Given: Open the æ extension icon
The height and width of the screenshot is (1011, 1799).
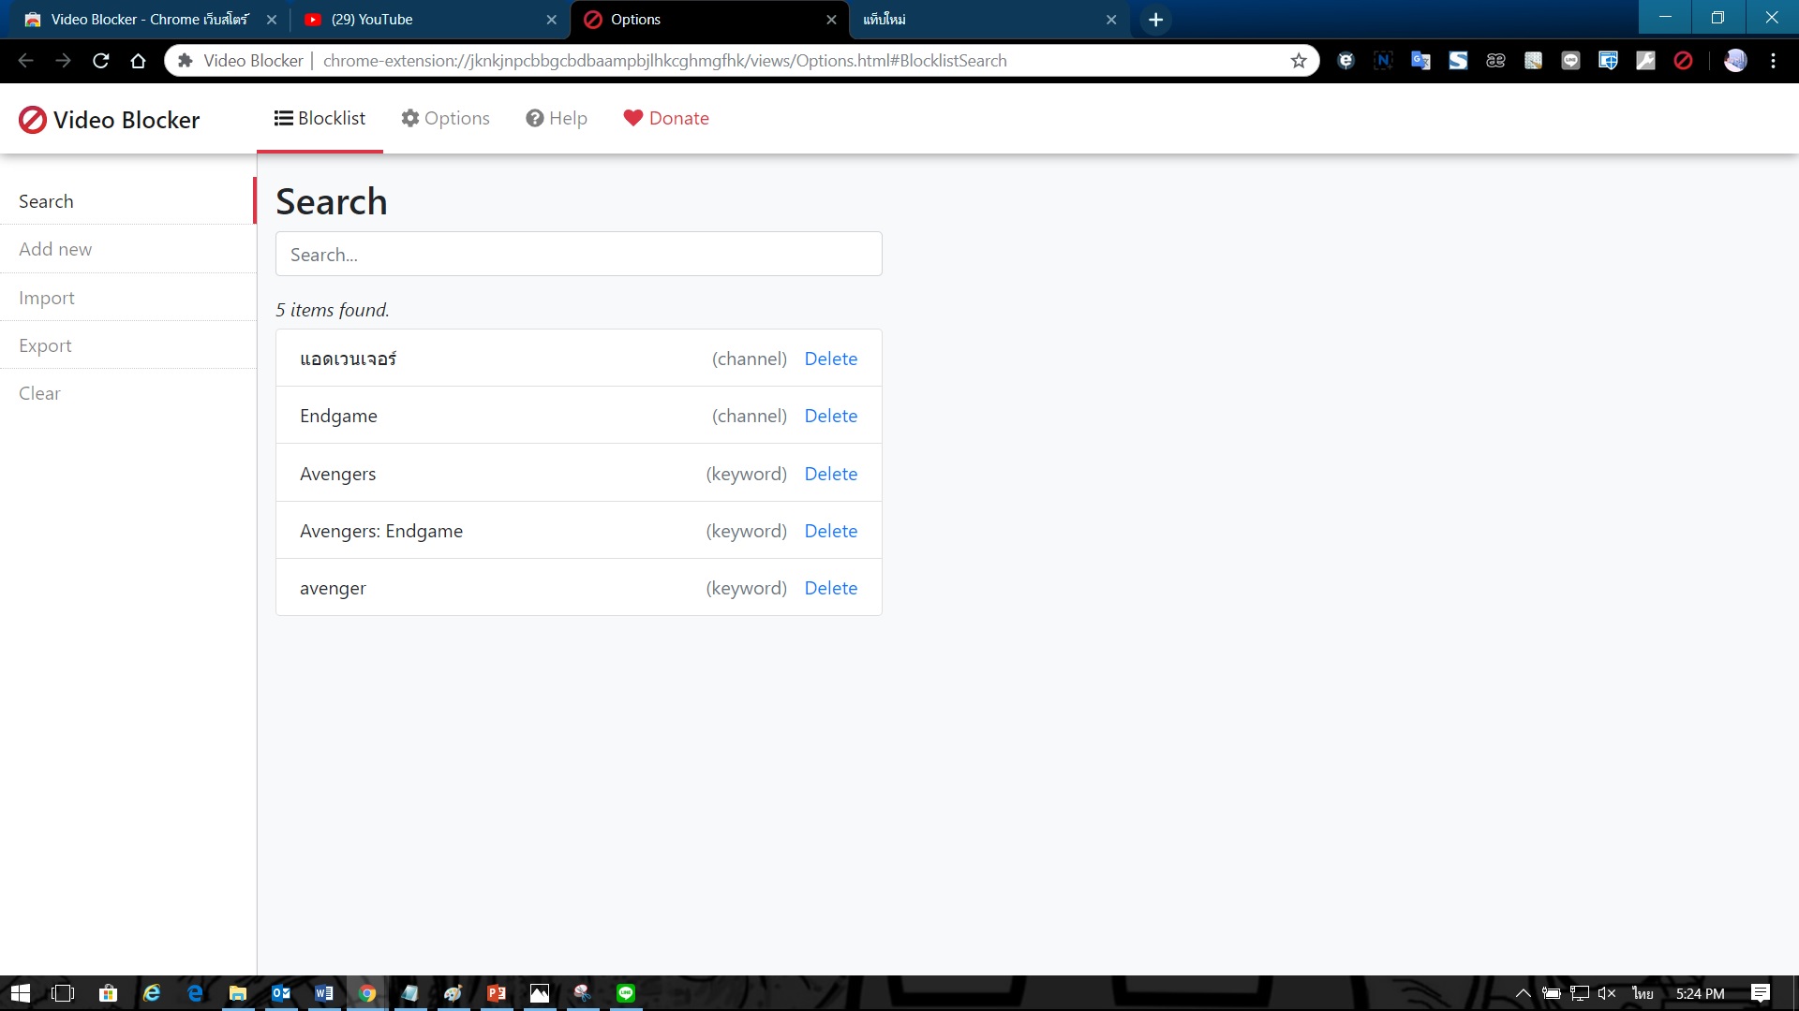Looking at the screenshot, I should tap(1495, 61).
